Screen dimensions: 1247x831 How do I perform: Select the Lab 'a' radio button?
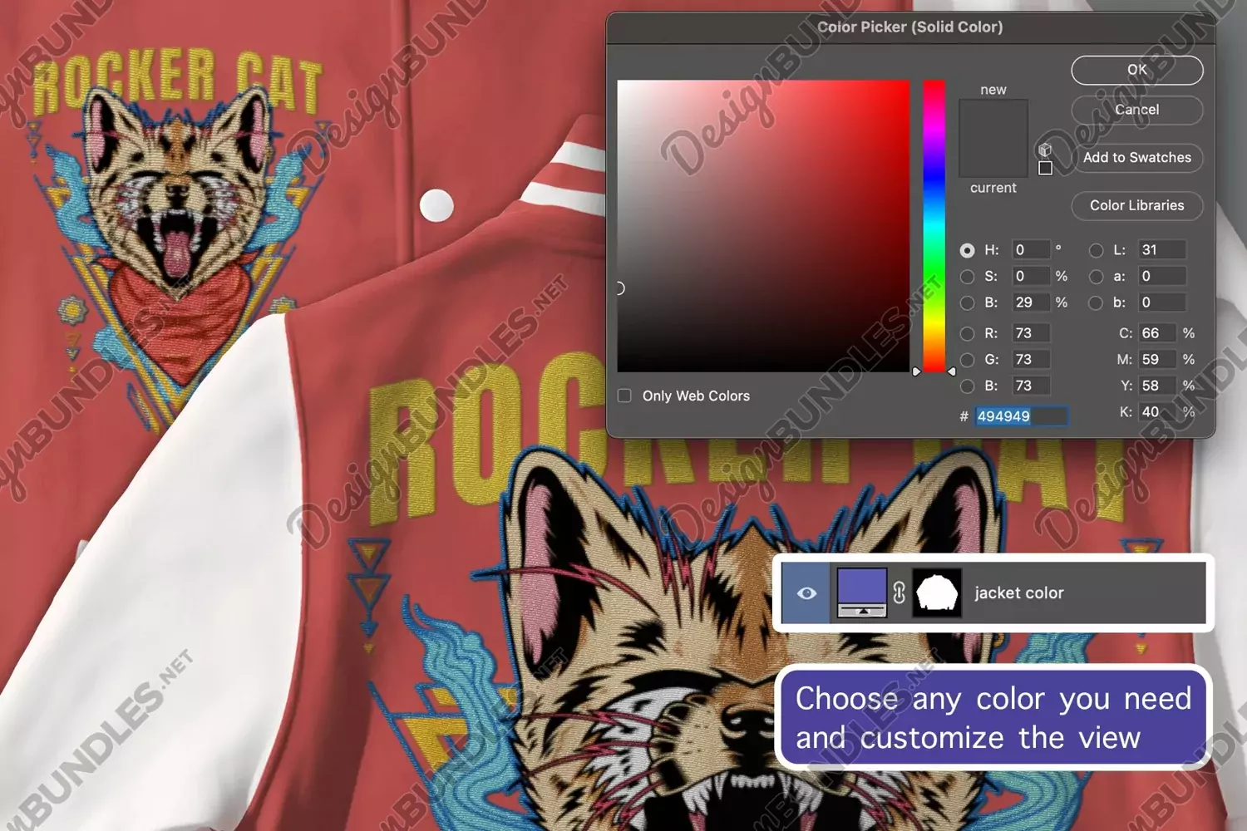click(x=1096, y=277)
